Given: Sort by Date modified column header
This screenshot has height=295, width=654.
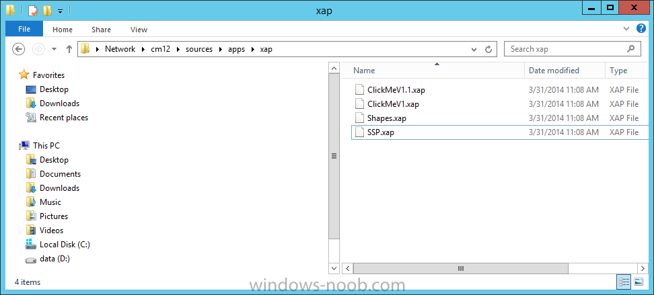Looking at the screenshot, I should 565,71.
